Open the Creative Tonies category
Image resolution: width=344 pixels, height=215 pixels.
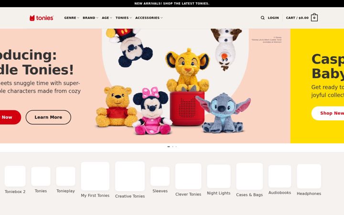[130, 180]
